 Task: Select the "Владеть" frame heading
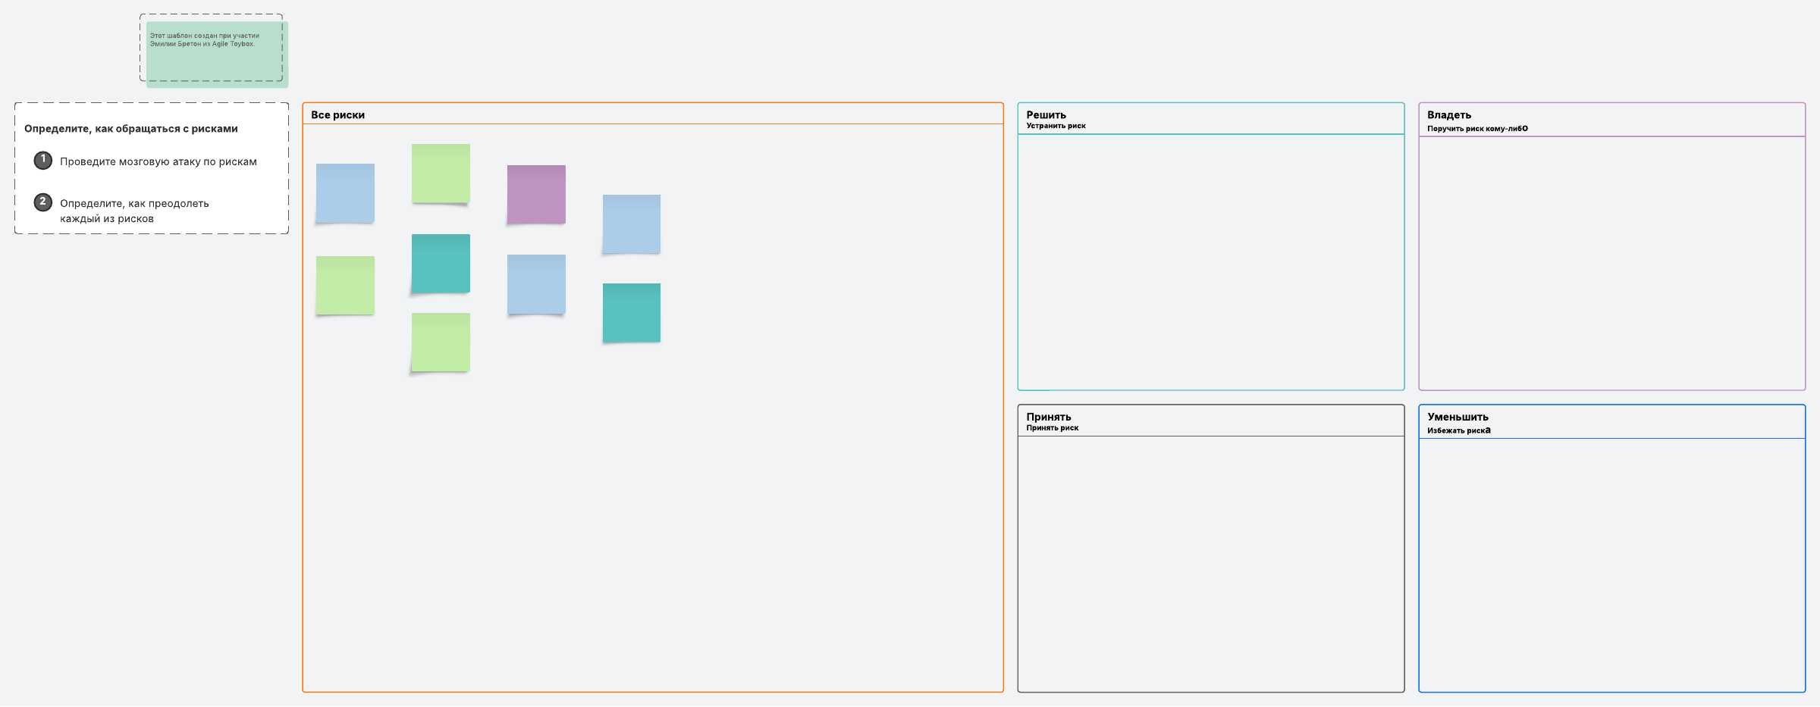(x=1448, y=114)
